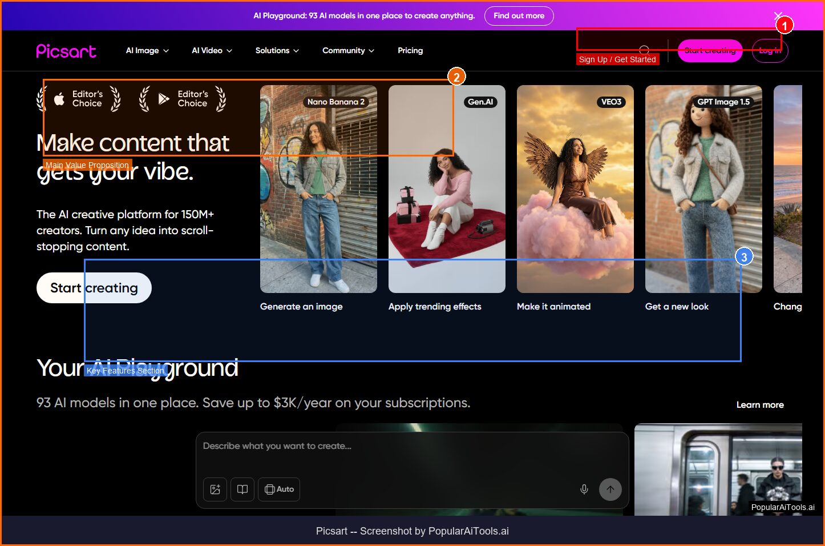Click the Learn more link
Image resolution: width=825 pixels, height=546 pixels.
pyautogui.click(x=760, y=404)
